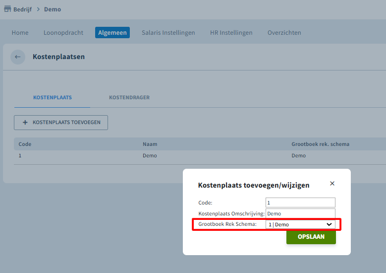Open the Demo breadcrumb link
The width and height of the screenshot is (386, 273).
53,9
